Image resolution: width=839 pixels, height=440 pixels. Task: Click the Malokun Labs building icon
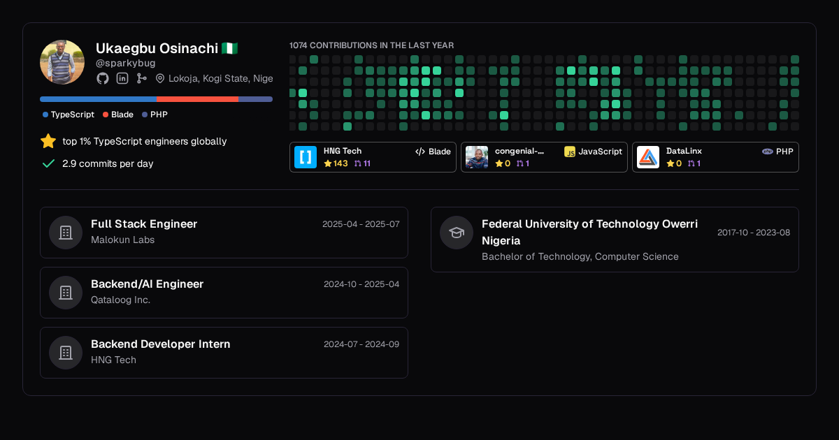coord(66,233)
